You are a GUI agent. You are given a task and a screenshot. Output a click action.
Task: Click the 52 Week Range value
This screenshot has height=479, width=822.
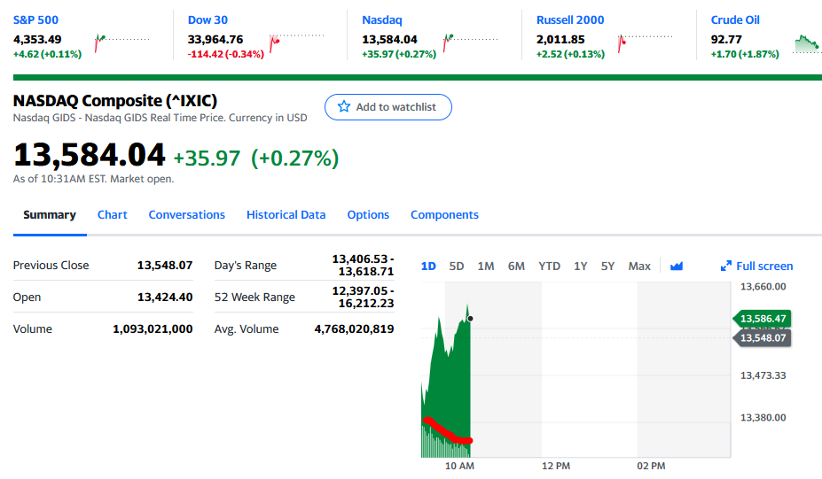click(x=363, y=297)
